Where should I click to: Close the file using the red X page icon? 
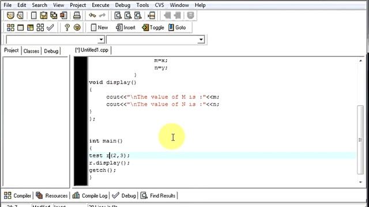point(63,16)
